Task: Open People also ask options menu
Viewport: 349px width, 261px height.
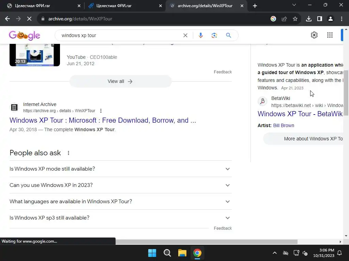Action: [69, 153]
